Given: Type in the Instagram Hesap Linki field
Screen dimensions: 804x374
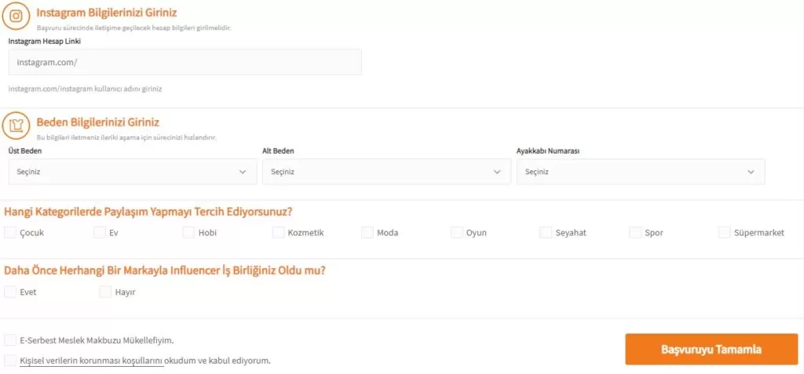Looking at the screenshot, I should (185, 63).
